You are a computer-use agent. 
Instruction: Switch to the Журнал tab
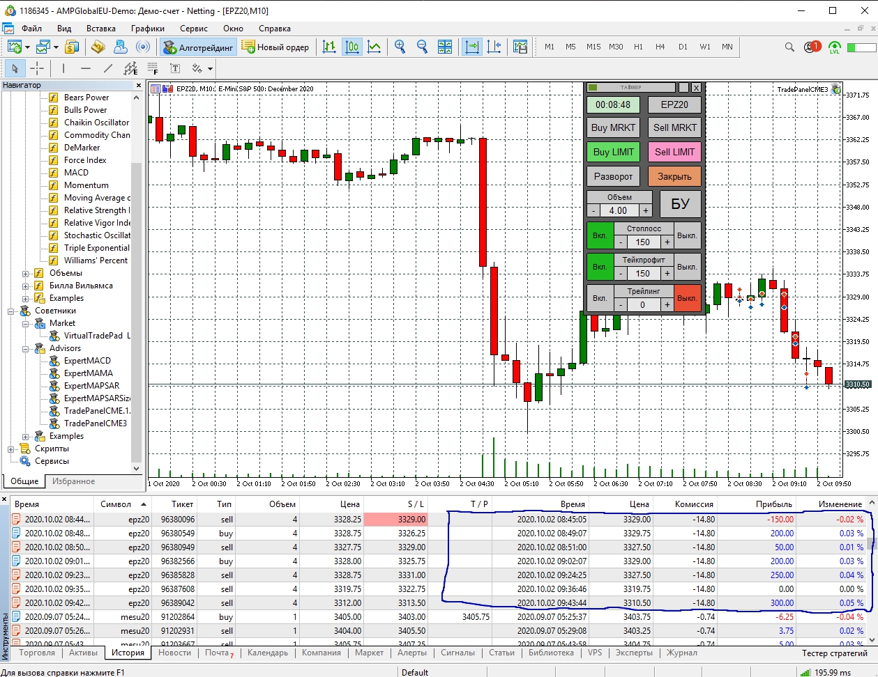coord(681,653)
